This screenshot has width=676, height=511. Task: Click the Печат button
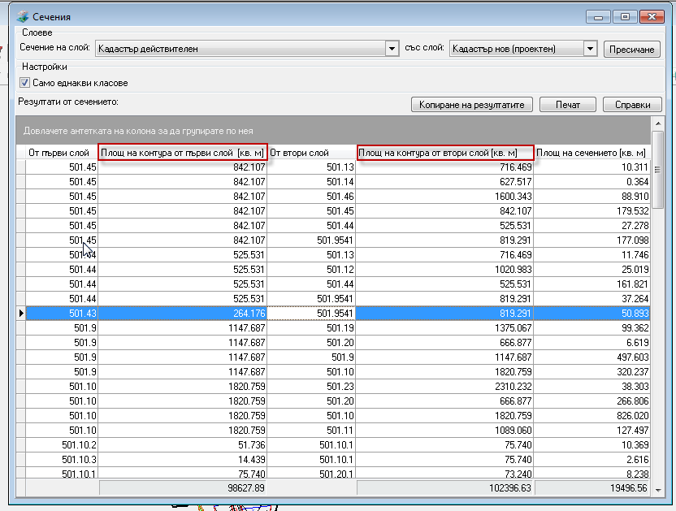click(x=568, y=105)
